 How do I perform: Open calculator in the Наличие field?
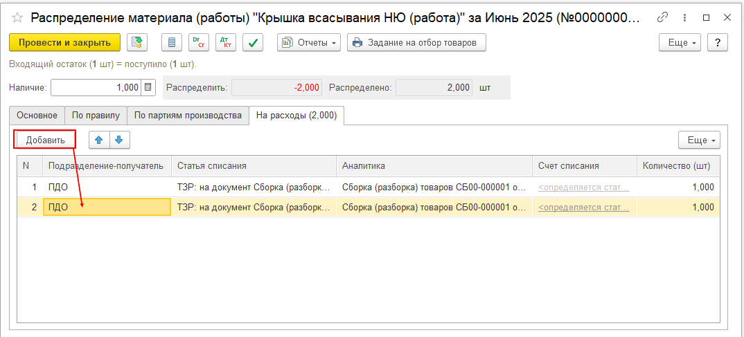[x=148, y=88]
